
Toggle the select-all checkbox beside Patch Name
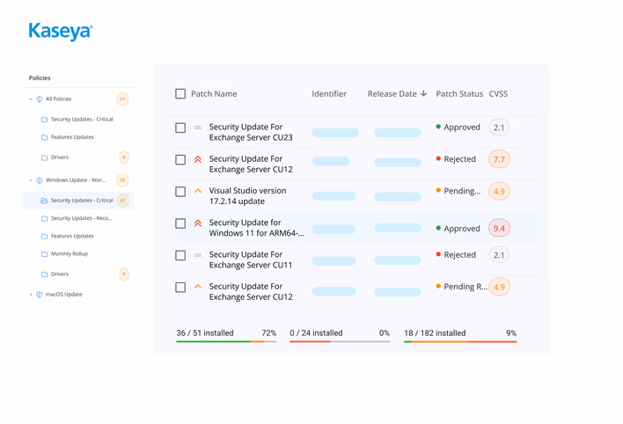click(180, 94)
